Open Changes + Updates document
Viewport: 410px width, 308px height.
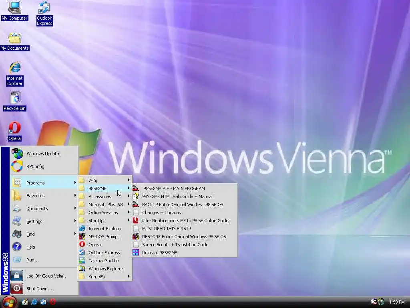[x=185, y=213]
